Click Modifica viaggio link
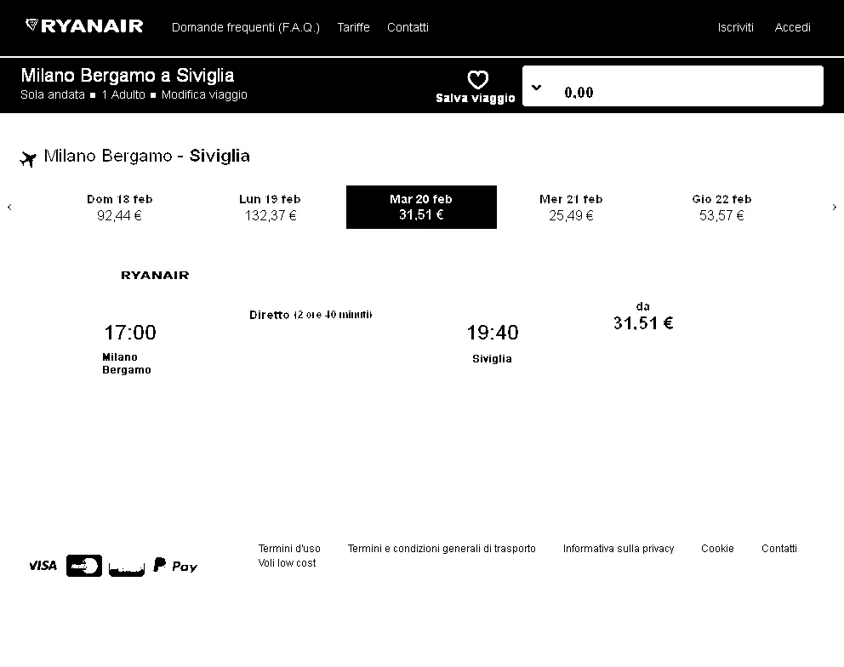This screenshot has height=667, width=844. [204, 94]
